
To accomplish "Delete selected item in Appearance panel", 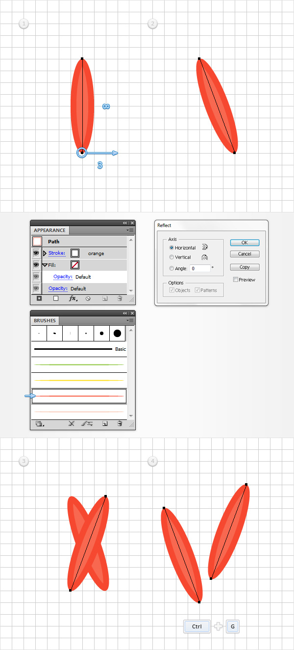I will [x=119, y=298].
